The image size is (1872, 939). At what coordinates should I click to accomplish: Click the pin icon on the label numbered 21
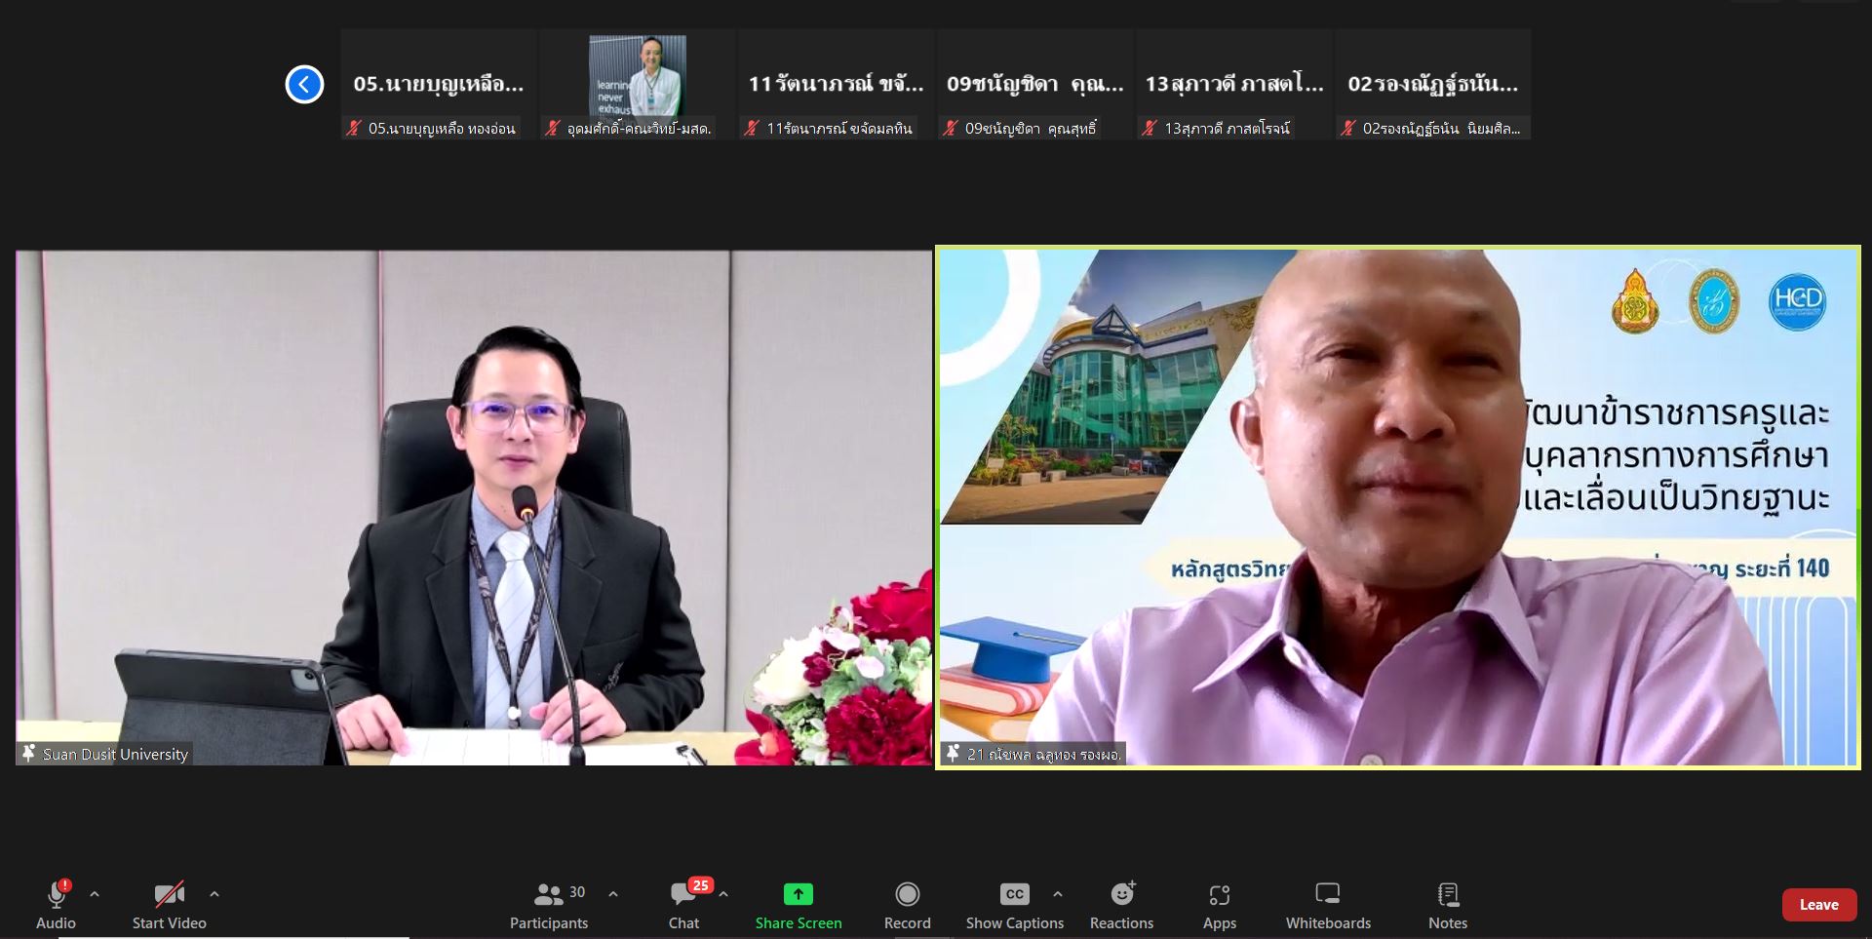(953, 754)
